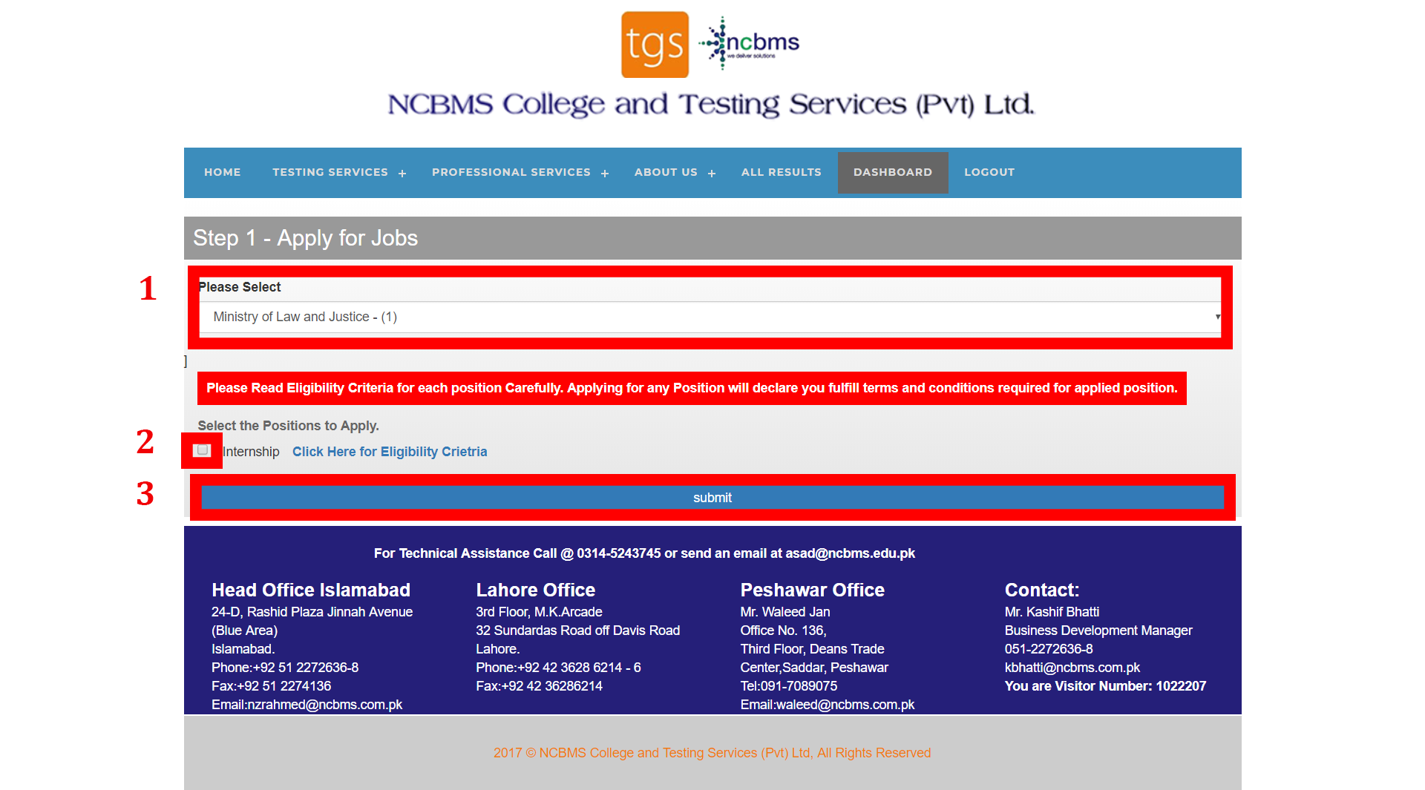Click Visitor Number 1022207 text
This screenshot has height=790, width=1425.
pos(1106,686)
